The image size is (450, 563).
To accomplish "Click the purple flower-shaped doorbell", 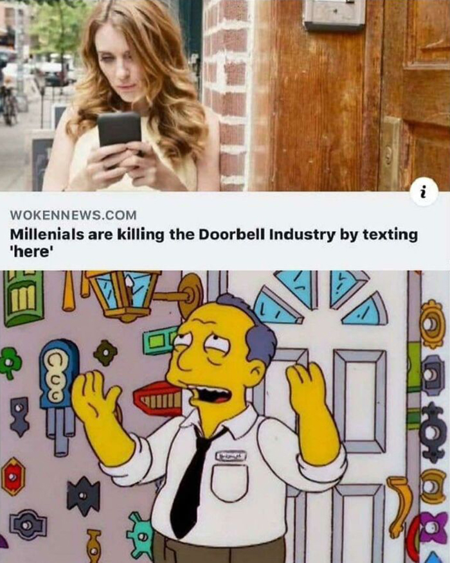I will [435, 526].
